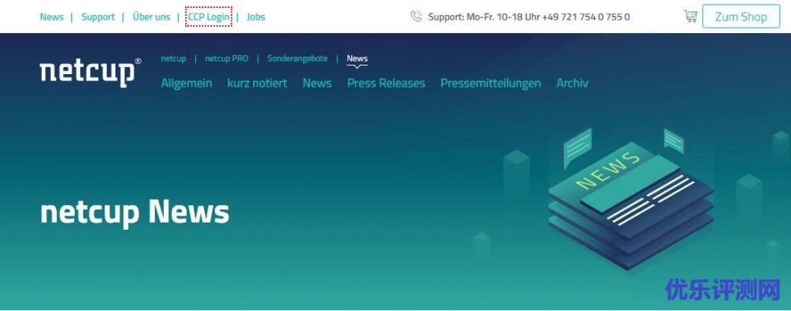Open the Press Releases category
791x311 pixels.
click(386, 83)
